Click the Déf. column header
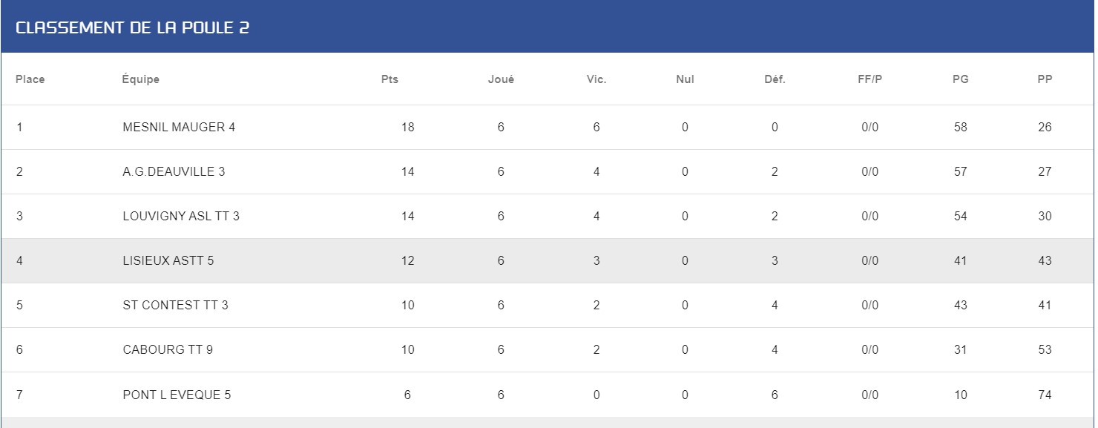Screen dimensions: 1098x428 tap(775, 79)
